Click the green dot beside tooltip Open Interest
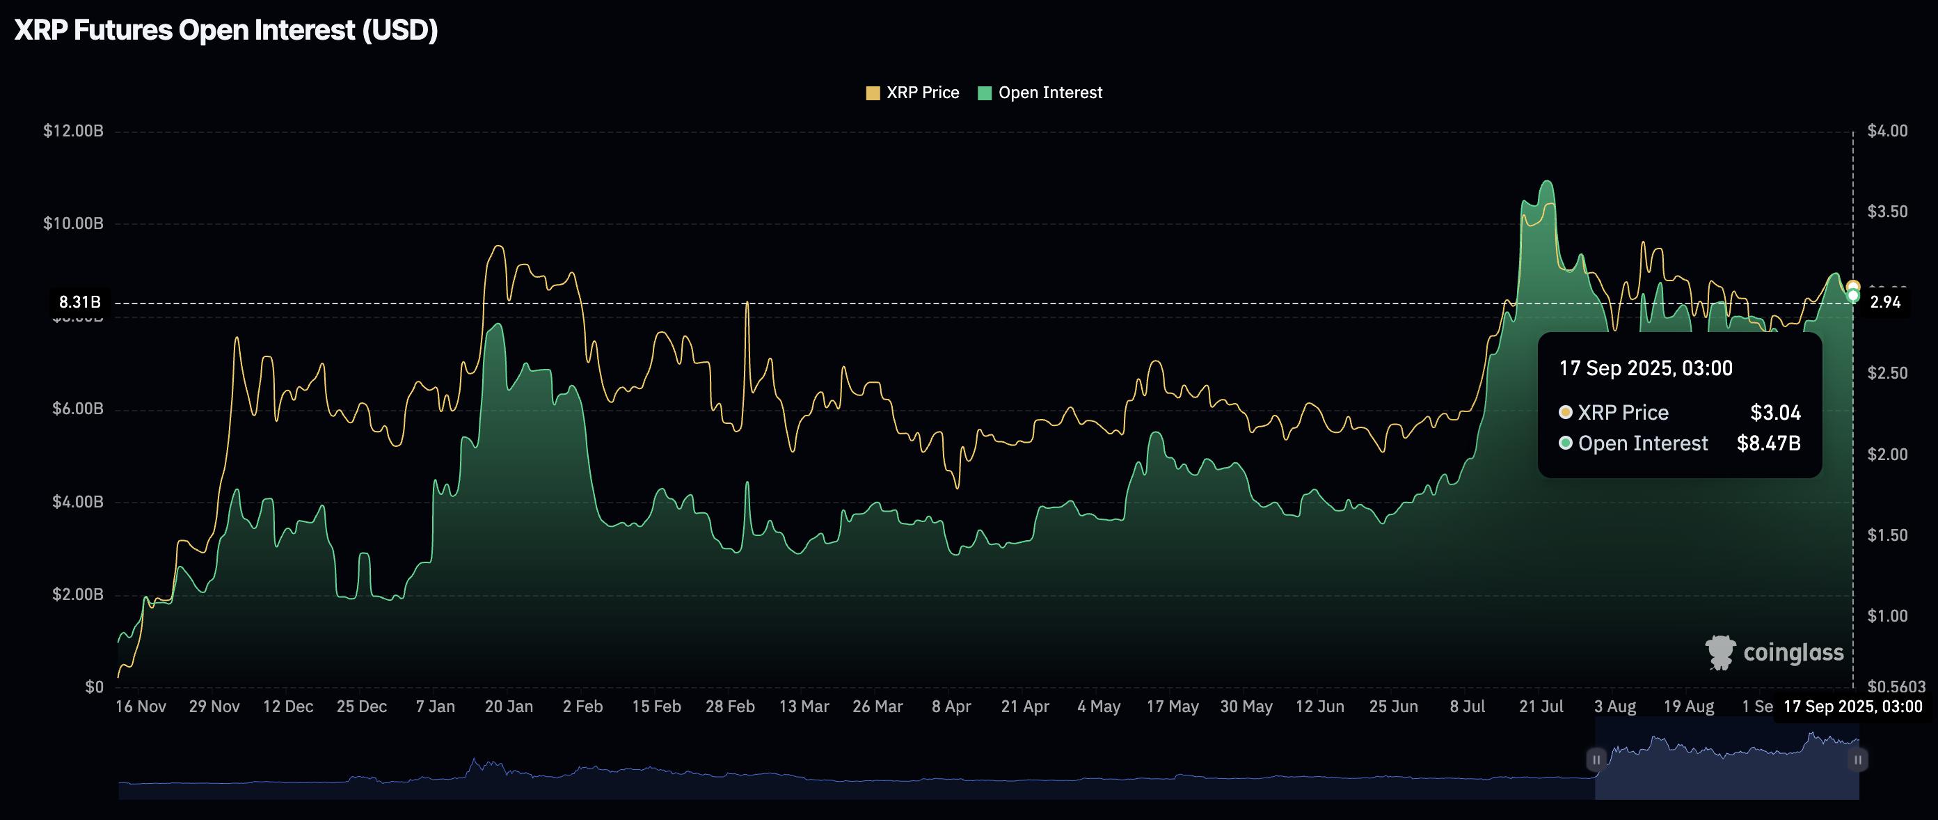Image resolution: width=1938 pixels, height=820 pixels. [x=1566, y=443]
